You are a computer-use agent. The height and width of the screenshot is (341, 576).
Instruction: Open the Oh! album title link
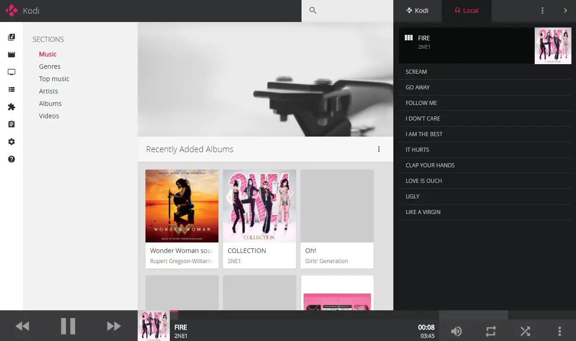point(311,251)
